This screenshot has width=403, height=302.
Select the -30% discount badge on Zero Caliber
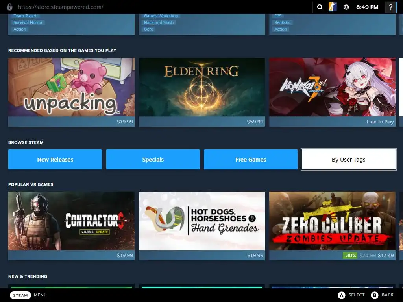(x=350, y=256)
